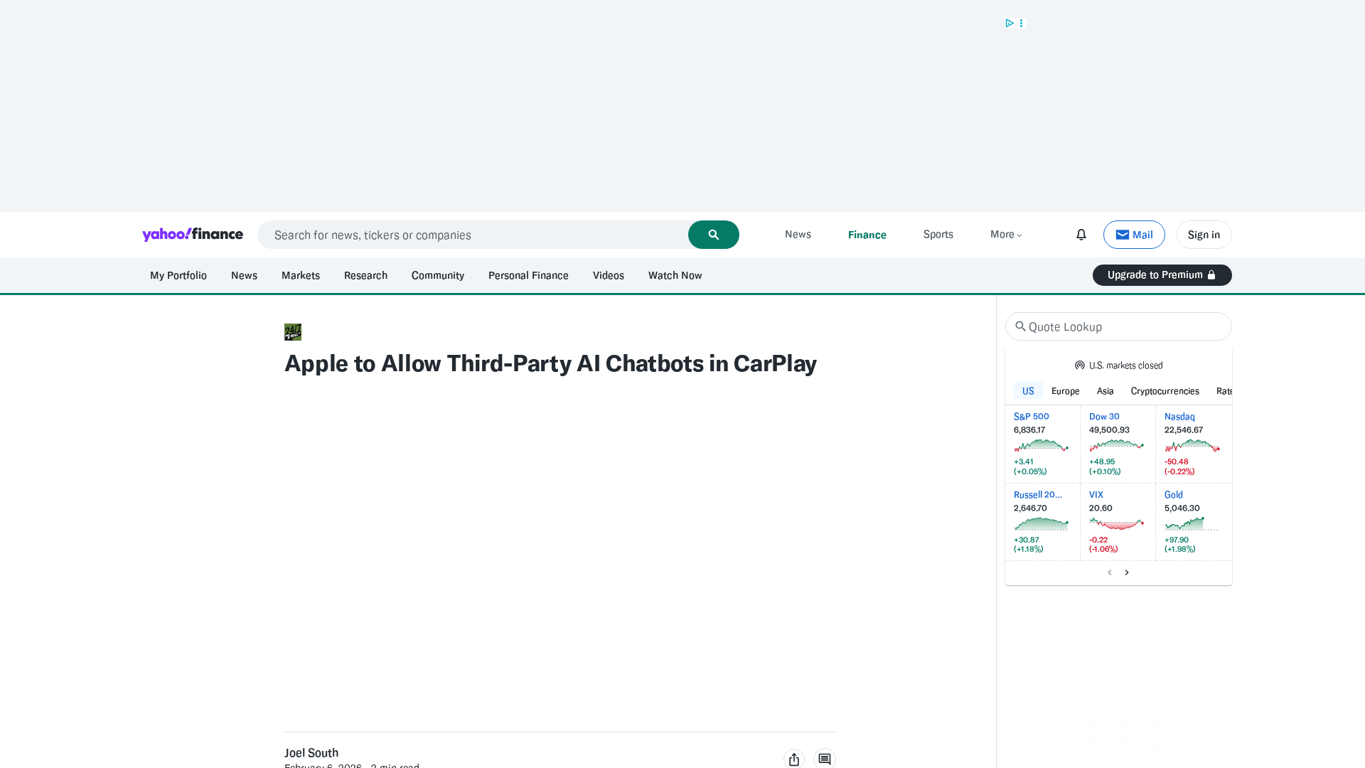Open the Personal Finance menu
The image size is (1365, 768).
528,275
